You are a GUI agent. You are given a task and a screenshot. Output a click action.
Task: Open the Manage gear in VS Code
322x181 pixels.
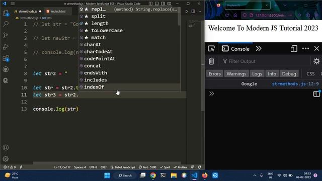coord(6,159)
